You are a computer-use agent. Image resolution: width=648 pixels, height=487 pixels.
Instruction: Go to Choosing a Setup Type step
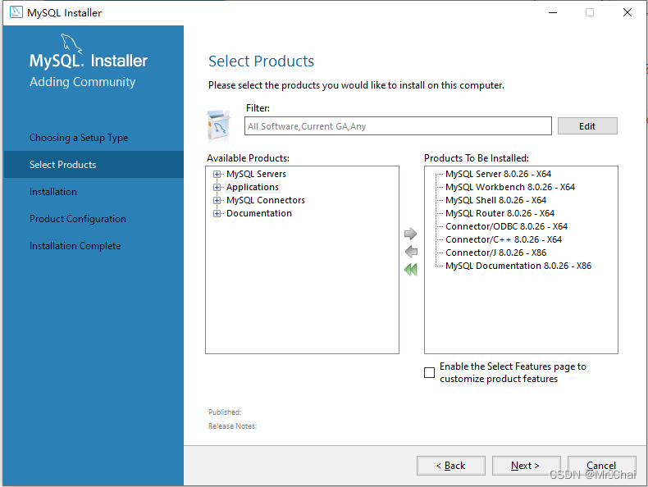(79, 138)
